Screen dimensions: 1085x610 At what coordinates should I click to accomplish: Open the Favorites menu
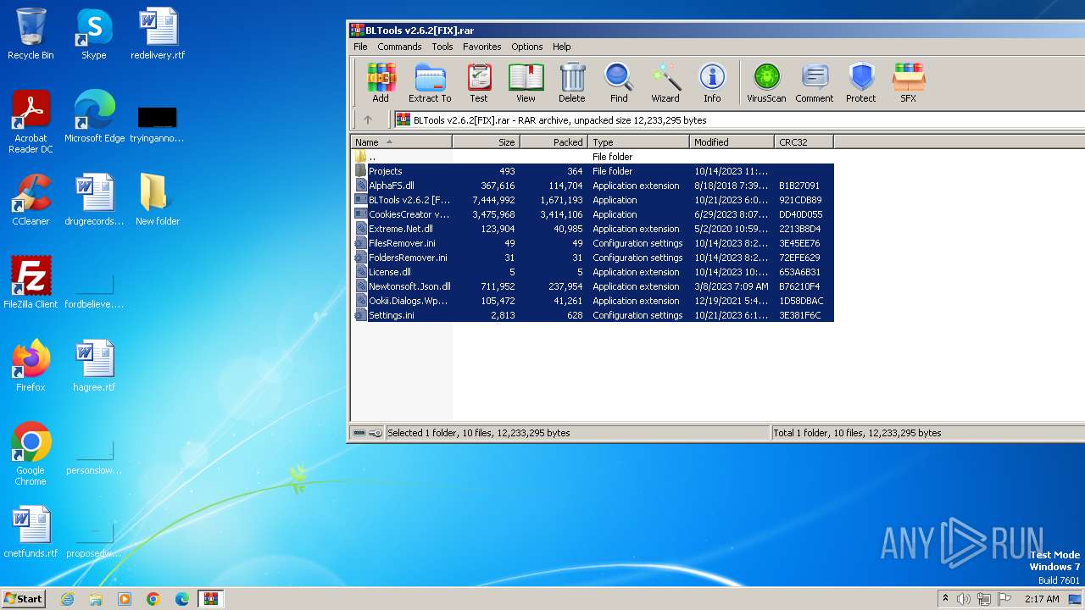point(482,47)
